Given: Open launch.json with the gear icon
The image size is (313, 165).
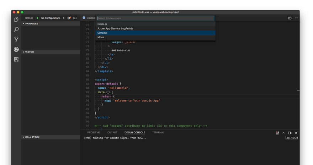Looking at the screenshot, I should [x=69, y=18].
